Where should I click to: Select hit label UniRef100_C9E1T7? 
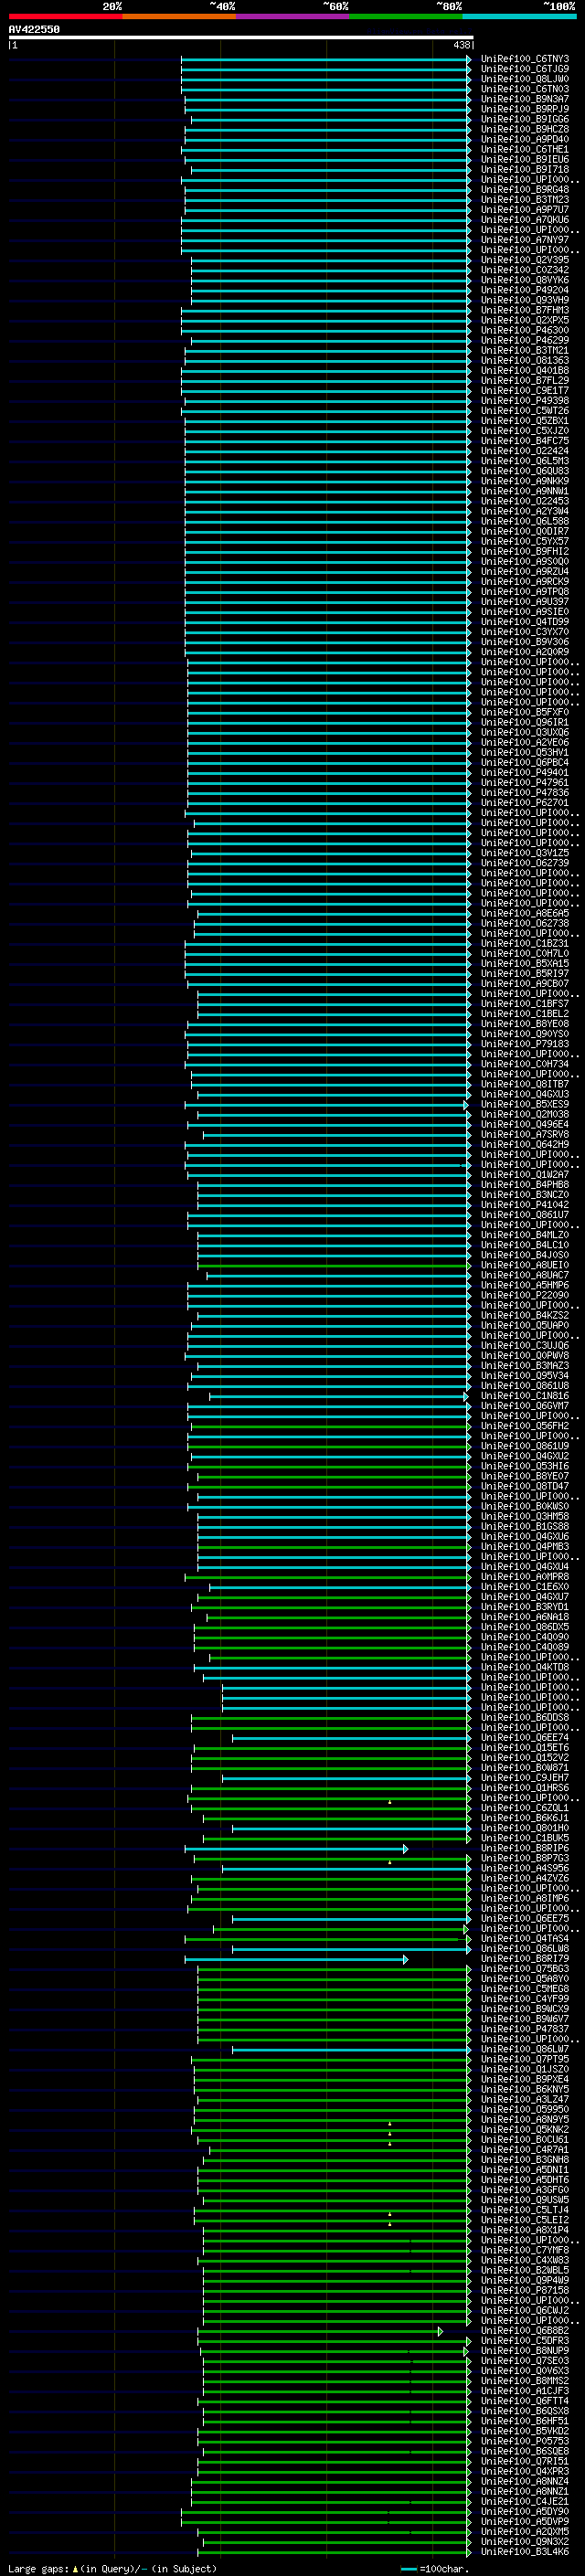click(x=524, y=390)
